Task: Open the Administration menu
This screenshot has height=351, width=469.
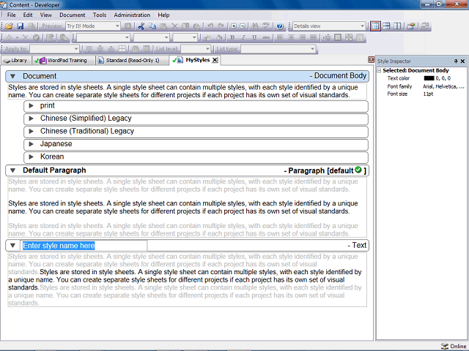Action: point(132,15)
